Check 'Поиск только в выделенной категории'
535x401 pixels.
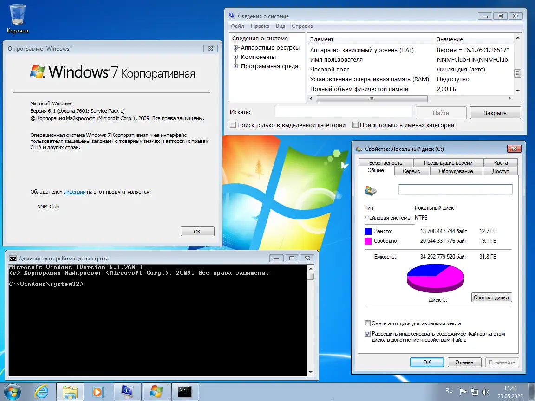(x=233, y=125)
